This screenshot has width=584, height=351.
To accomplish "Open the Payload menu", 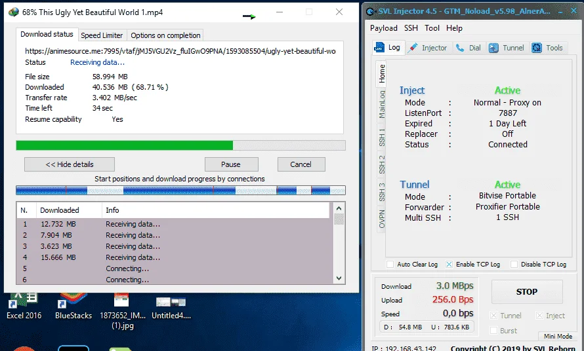I will [384, 28].
